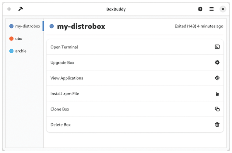Click the 'Exited (143) 4 minutes ago' status

click(199, 26)
